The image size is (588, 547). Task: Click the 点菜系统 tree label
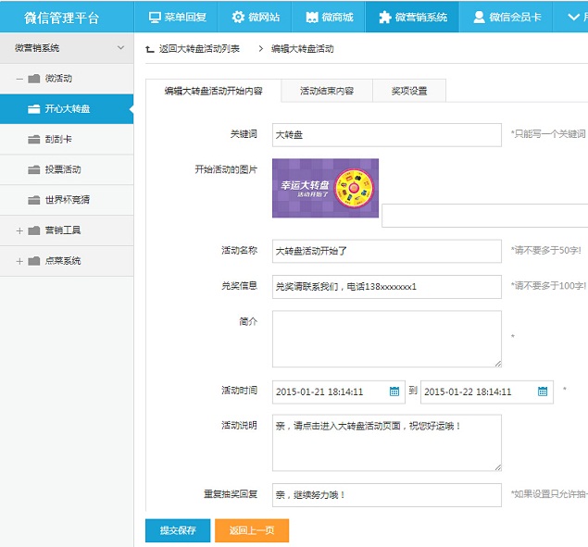tap(63, 261)
